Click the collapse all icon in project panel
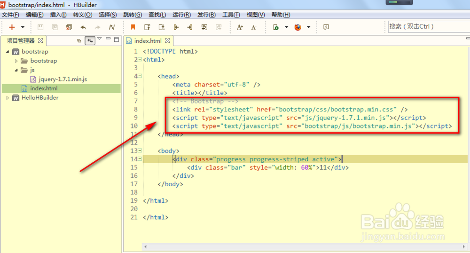This screenshot has height=253, width=470. click(79, 40)
